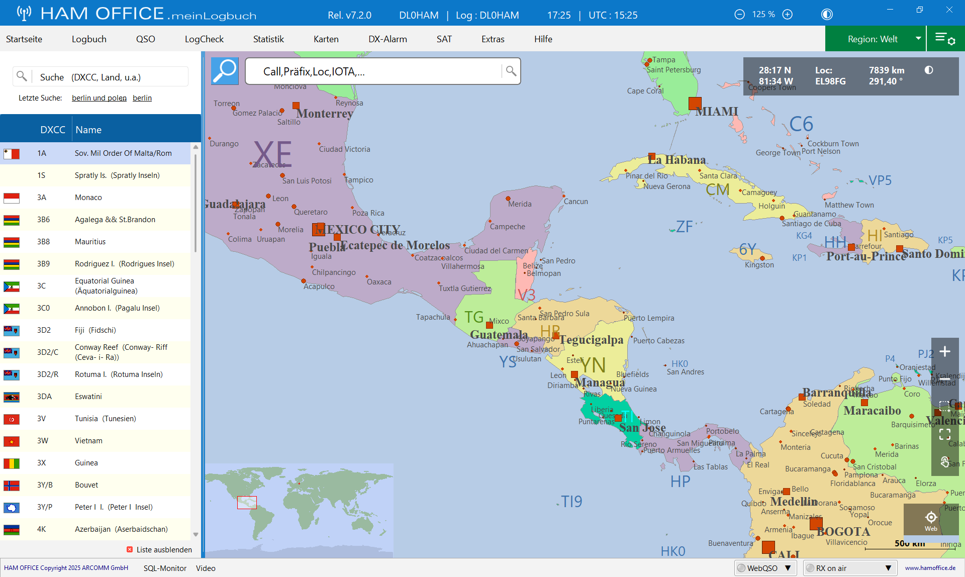Select the 'Spratly Is. (Spratly Inseln)' row

[95, 175]
